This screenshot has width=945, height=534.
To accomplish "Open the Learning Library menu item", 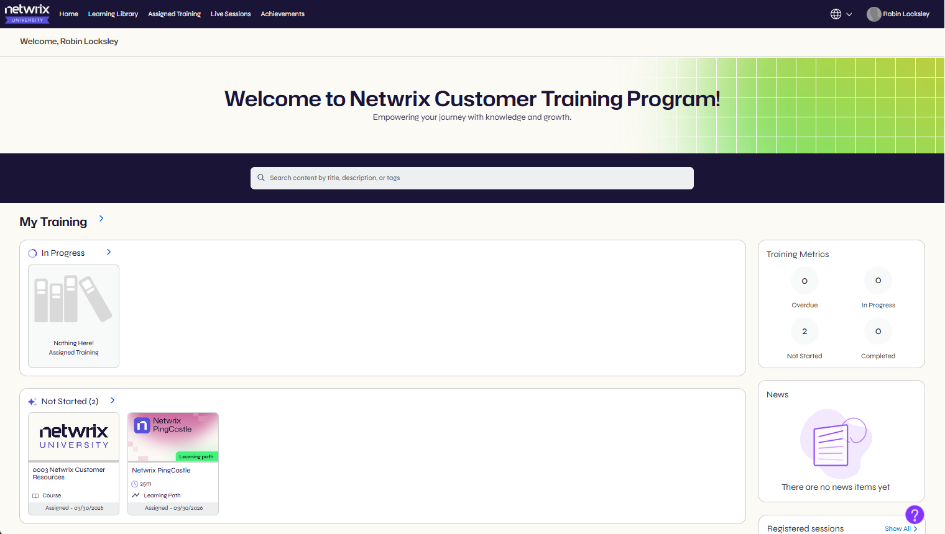I will [113, 14].
